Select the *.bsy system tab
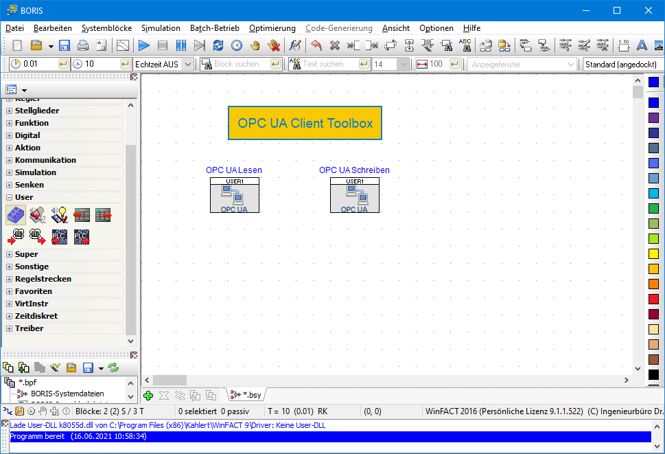 point(246,395)
